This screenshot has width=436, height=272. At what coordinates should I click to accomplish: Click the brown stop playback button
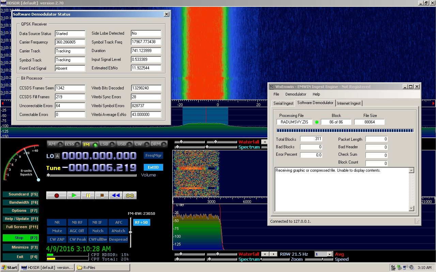102,195
